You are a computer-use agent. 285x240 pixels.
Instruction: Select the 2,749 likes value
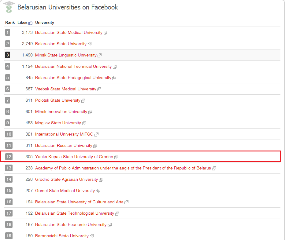(x=27, y=44)
